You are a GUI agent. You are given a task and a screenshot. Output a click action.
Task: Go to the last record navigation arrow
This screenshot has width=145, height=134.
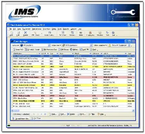click(45, 114)
